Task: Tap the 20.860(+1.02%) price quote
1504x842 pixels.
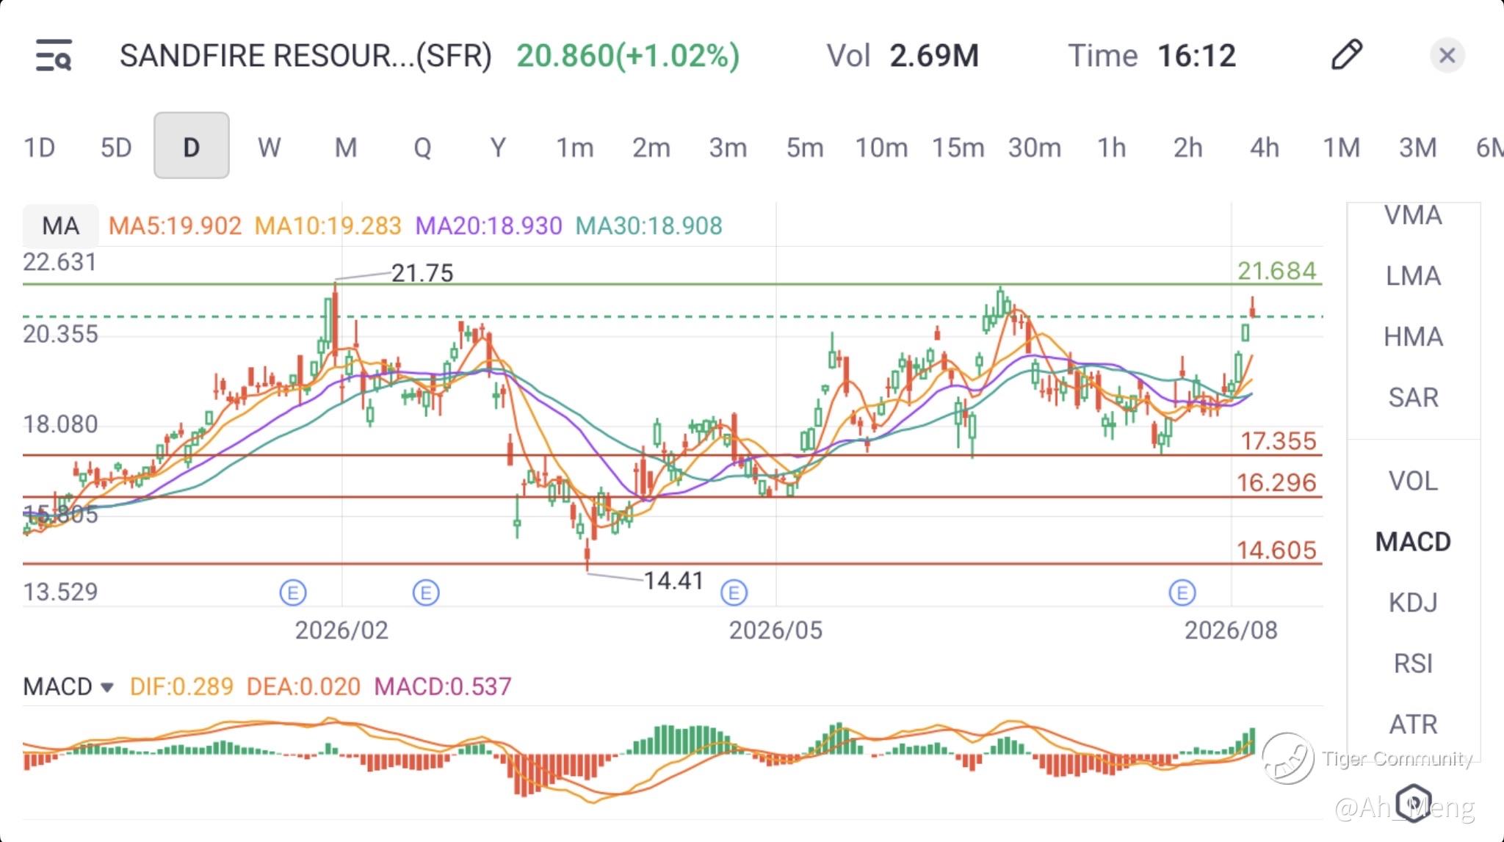Action: click(628, 56)
